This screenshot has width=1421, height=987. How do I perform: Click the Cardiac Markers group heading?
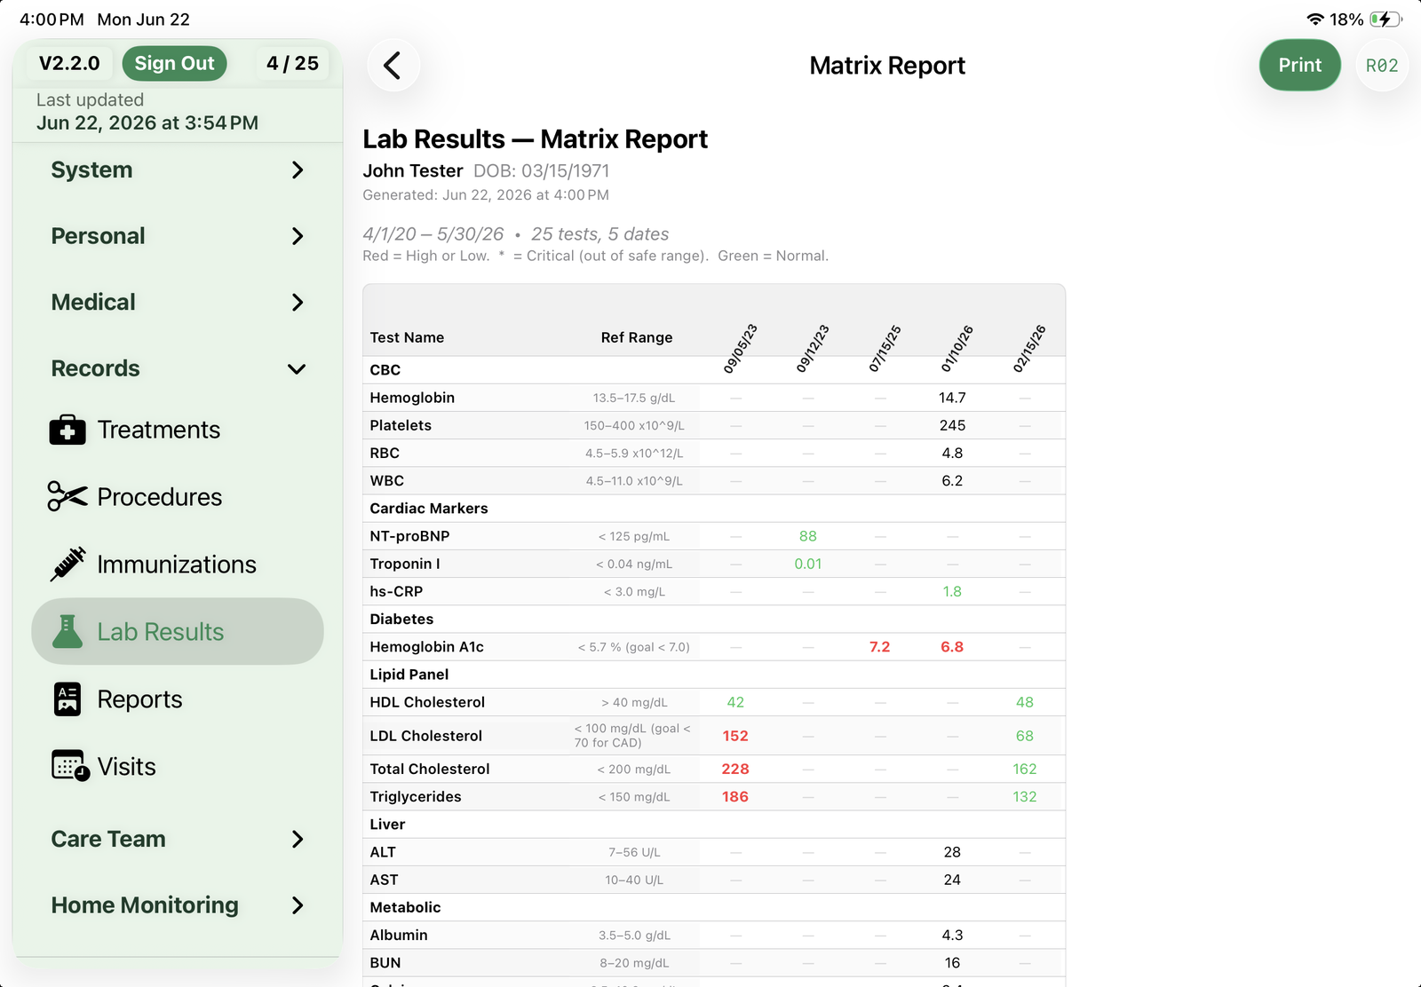tap(429, 509)
